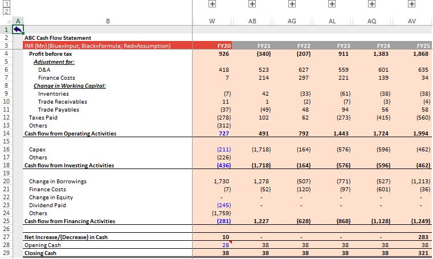This screenshot has width=433, height=259.
Task: Click the FY21 column heading cell
Action: (x=252, y=46)
